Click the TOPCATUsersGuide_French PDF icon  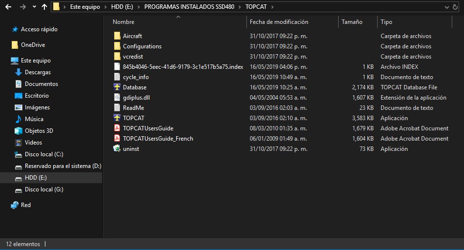pos(117,138)
